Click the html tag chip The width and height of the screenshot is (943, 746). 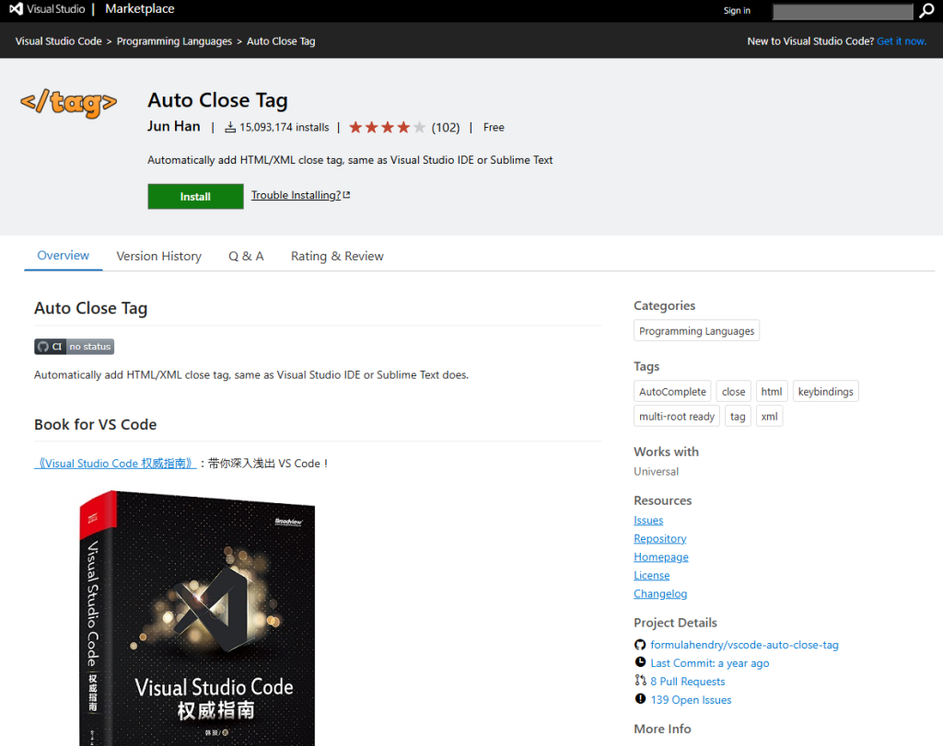pyautogui.click(x=772, y=392)
